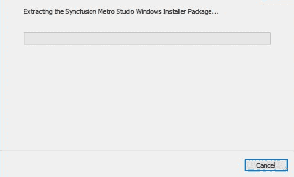Focus the highlighted Cancel button in the footer
Viewport: 294px width, 177px height.
266,165
